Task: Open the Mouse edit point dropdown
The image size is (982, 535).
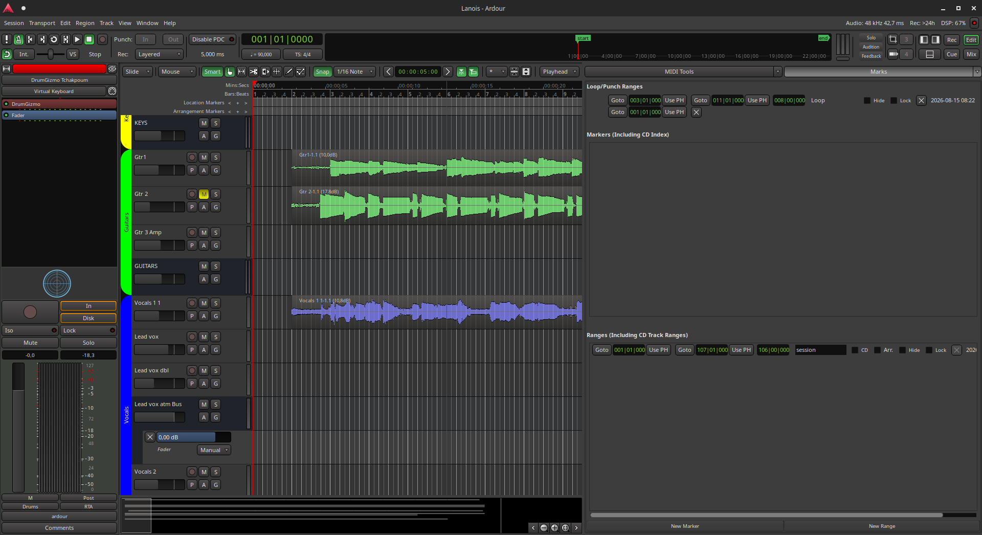Action: 177,72
